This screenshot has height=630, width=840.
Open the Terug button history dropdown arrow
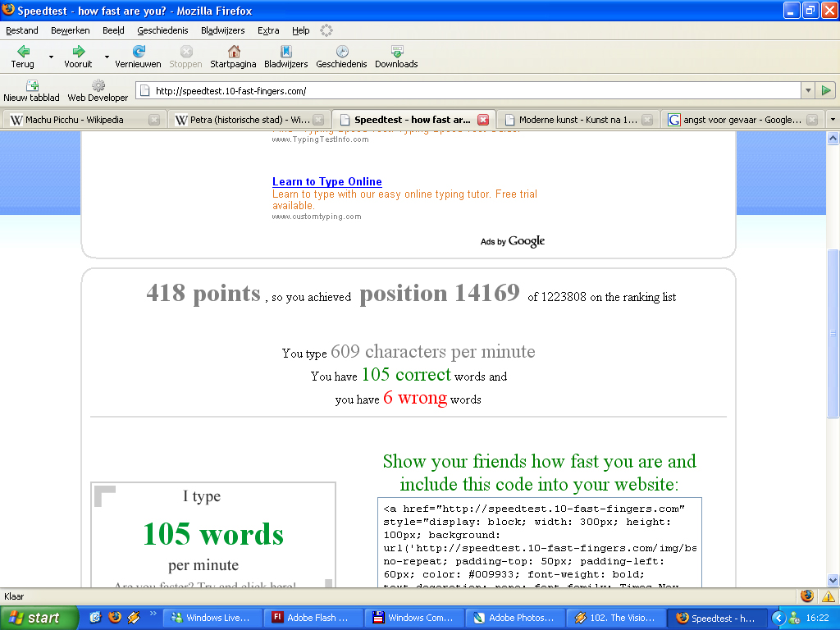(51, 57)
